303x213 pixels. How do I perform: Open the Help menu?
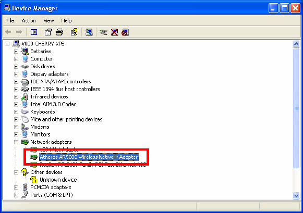(66, 20)
